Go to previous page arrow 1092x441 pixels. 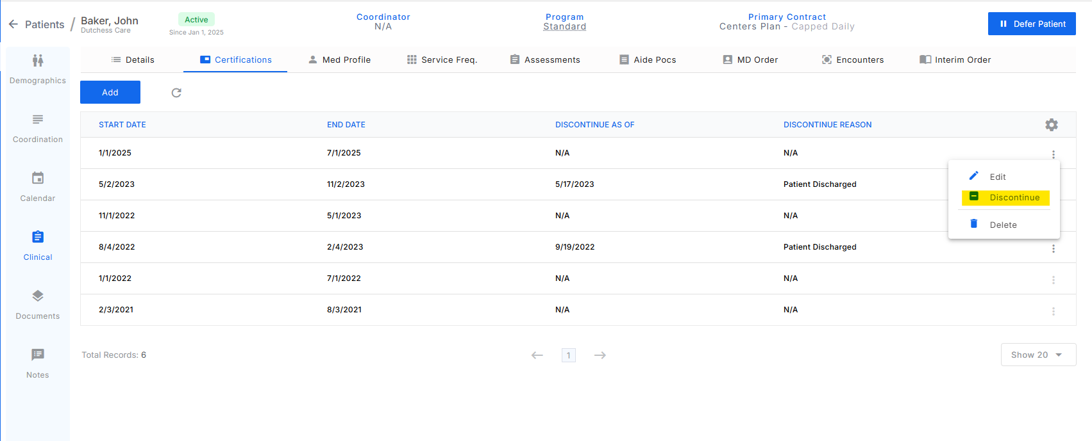point(537,355)
